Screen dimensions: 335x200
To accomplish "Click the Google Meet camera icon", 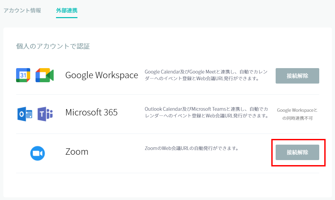I will (45, 75).
